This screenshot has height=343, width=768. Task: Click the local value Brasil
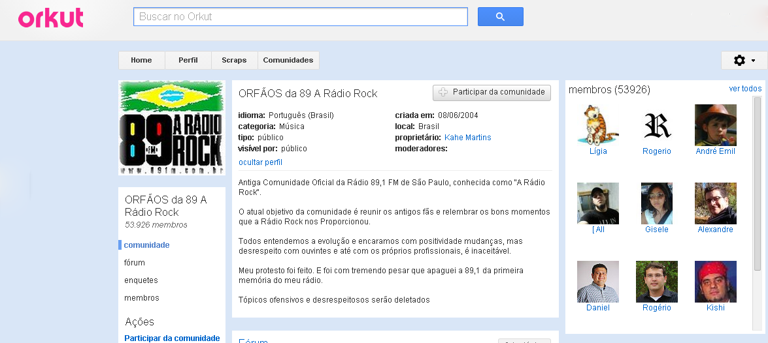[428, 126]
